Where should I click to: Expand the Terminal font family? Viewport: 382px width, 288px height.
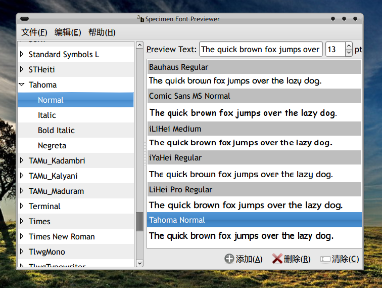[x=22, y=206]
